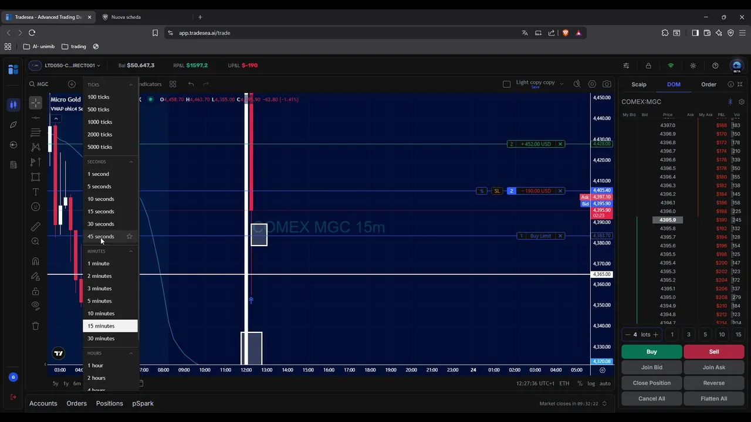
Task: Select the 5 minutes interval
Action: pyautogui.click(x=110, y=301)
